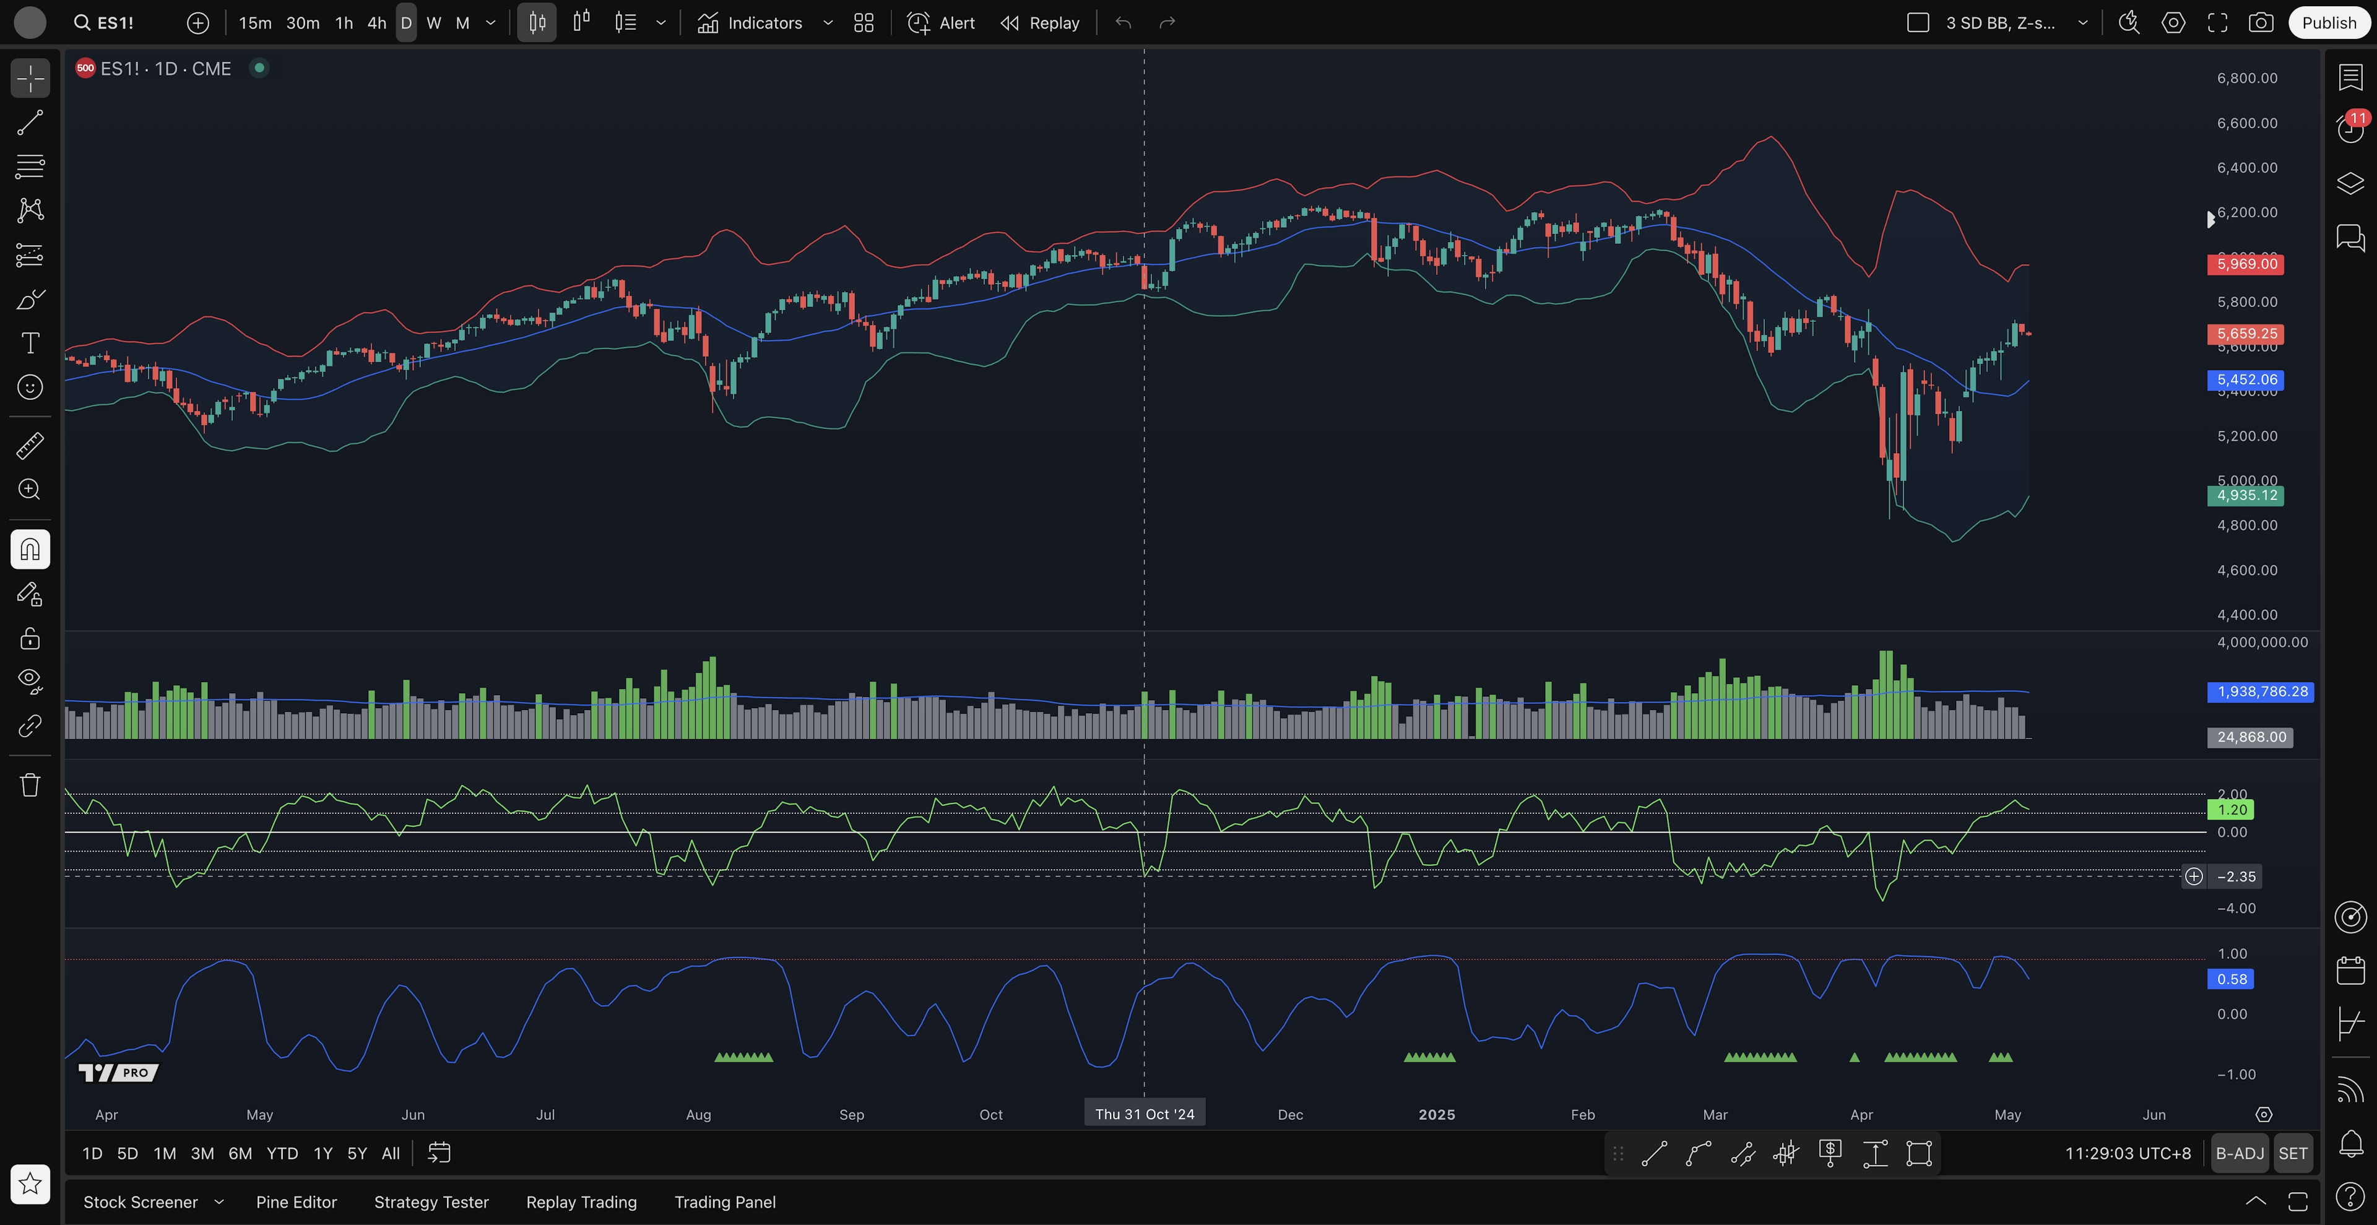
Task: Toggle lock all drawing tools
Action: (30, 638)
